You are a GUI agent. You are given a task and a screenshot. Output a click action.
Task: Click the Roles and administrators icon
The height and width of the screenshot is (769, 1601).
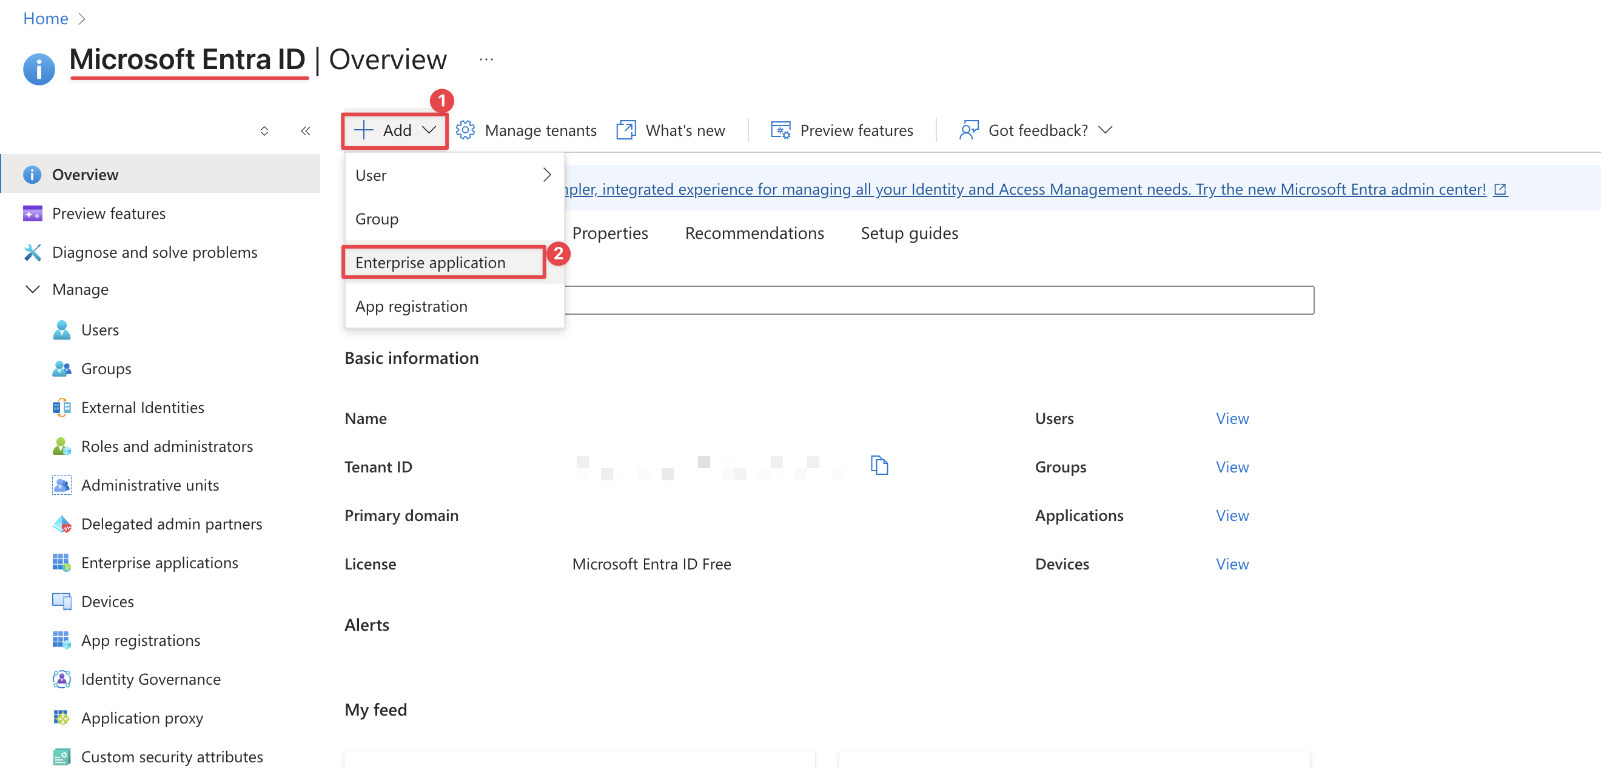point(61,446)
